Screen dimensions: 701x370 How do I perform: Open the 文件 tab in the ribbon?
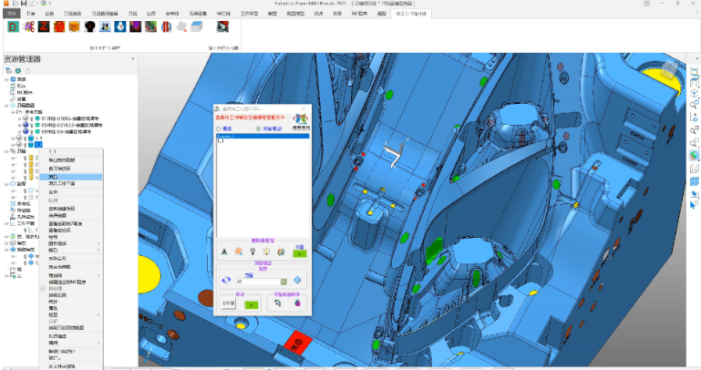10,15
